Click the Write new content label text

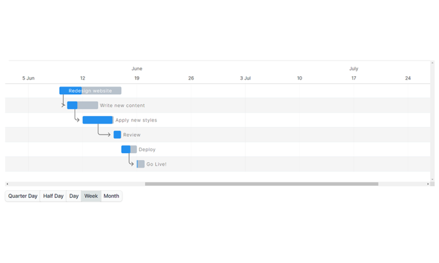(122, 105)
